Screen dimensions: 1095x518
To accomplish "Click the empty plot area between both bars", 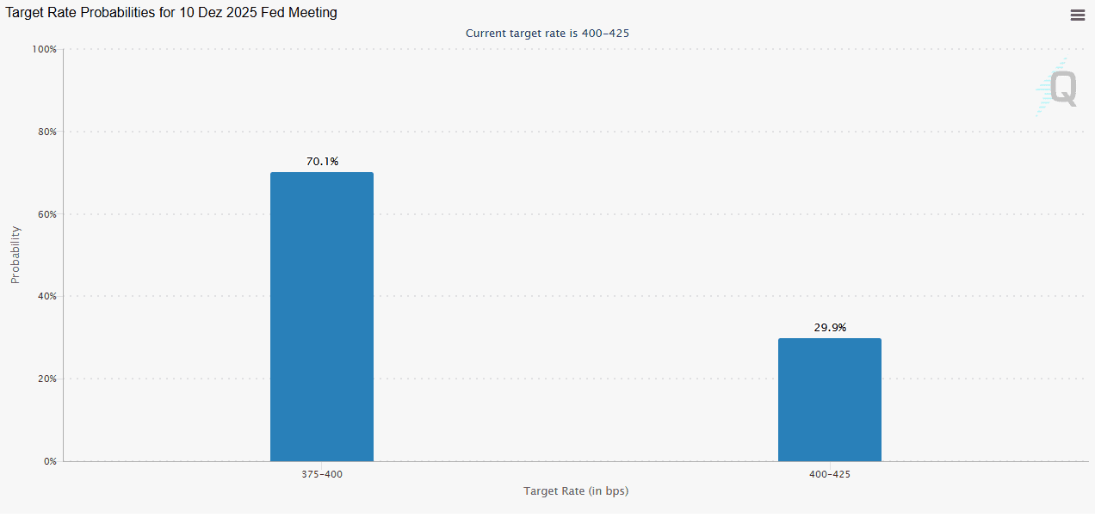I will point(575,258).
